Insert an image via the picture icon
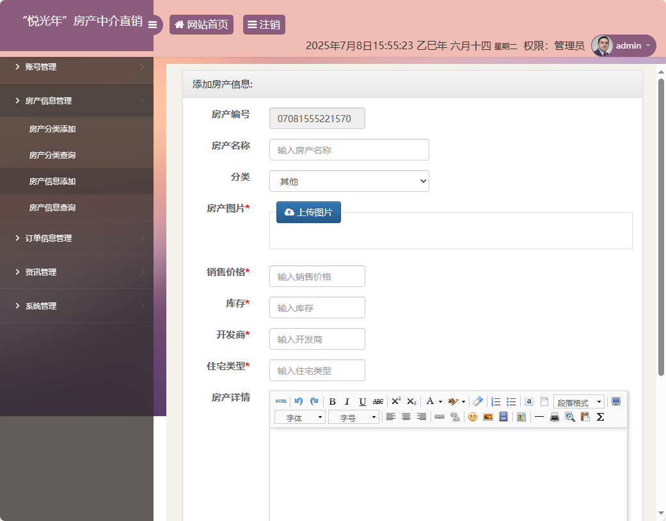The image size is (666, 521). click(x=488, y=417)
